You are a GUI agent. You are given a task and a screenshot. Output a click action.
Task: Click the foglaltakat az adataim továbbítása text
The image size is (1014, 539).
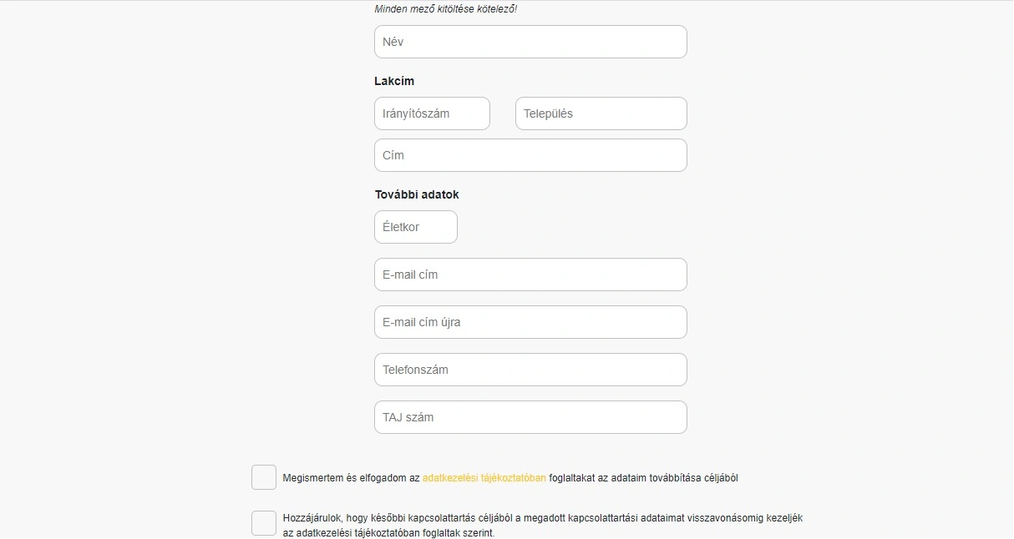pos(643,478)
